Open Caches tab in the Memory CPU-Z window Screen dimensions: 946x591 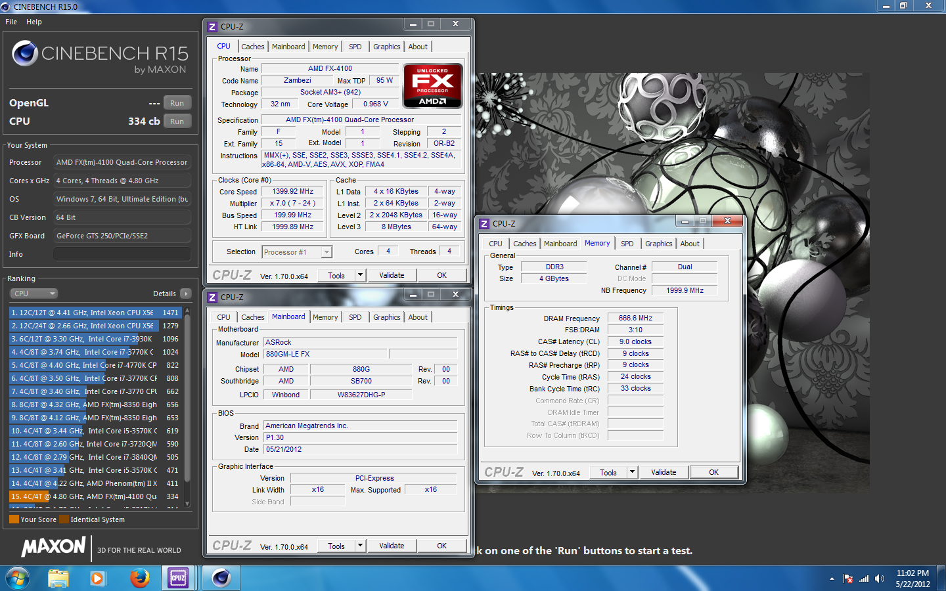pos(525,244)
